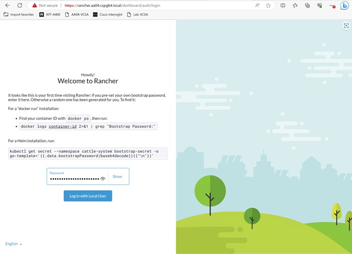Open the AFF-A400 bookmark
This screenshot has height=254, width=352.
tap(50, 15)
